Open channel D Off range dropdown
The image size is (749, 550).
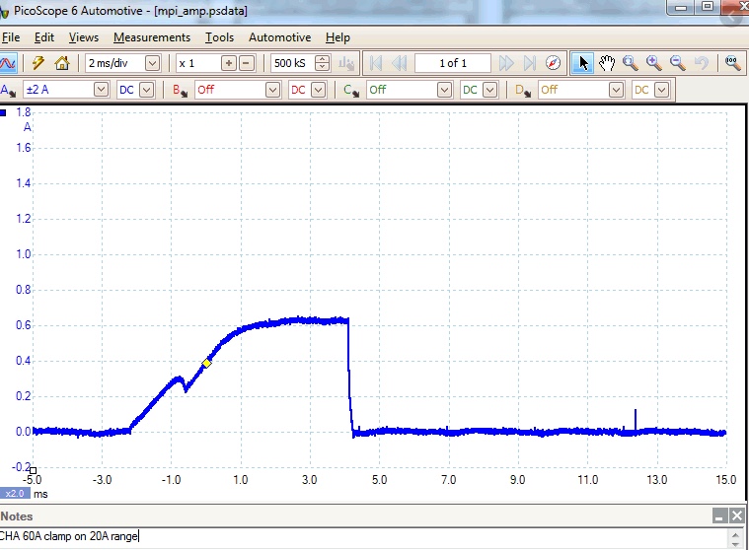pos(616,90)
